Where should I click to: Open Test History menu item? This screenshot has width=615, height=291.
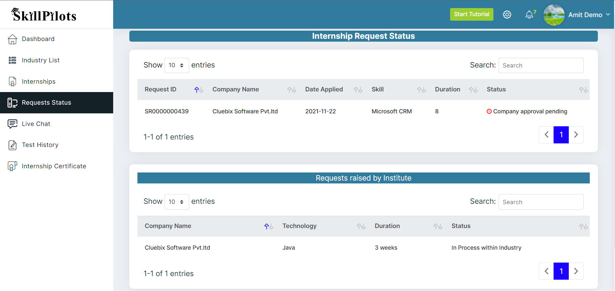coord(57,145)
